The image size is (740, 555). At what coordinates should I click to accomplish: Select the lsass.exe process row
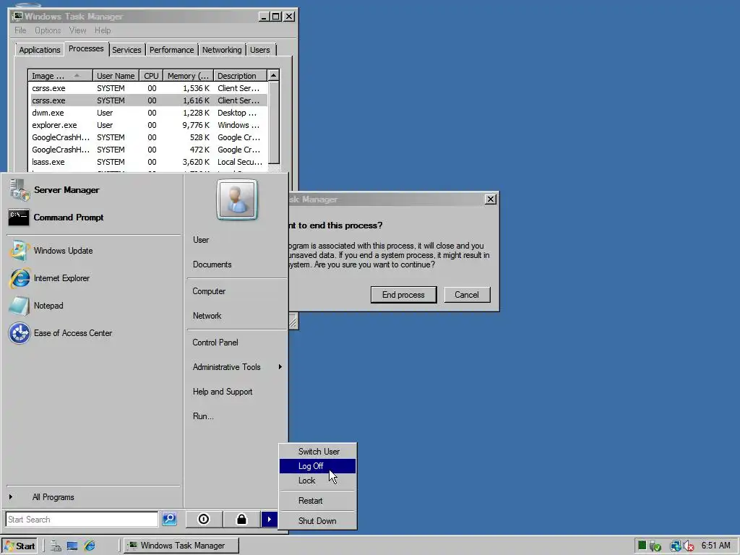147,162
